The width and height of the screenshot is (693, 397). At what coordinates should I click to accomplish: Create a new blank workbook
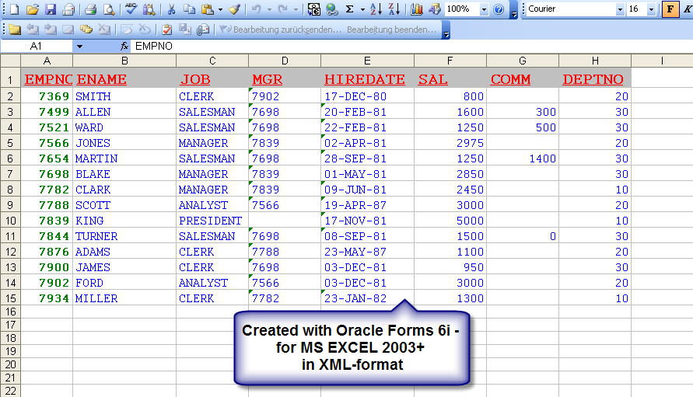click(x=14, y=9)
